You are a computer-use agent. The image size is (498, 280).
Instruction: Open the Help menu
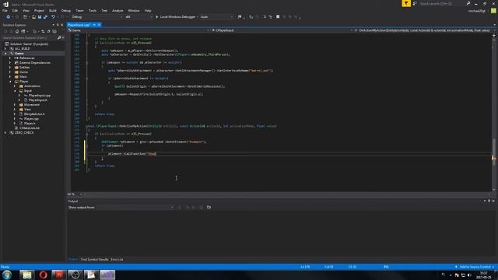(x=148, y=10)
